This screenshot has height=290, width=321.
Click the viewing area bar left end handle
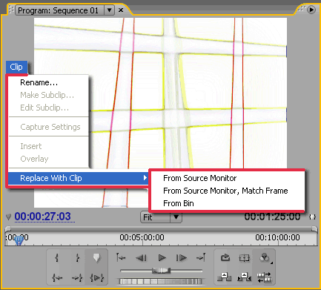[8, 228]
